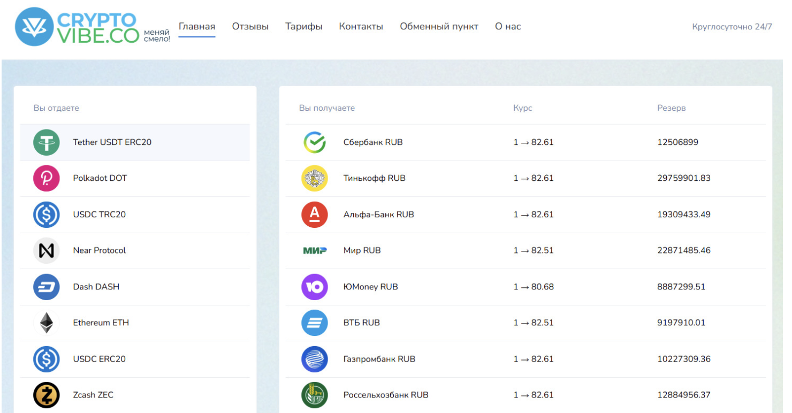Screen dimensions: 792x413
Task: Click the Сбербанк green check icon
Action: (315, 142)
